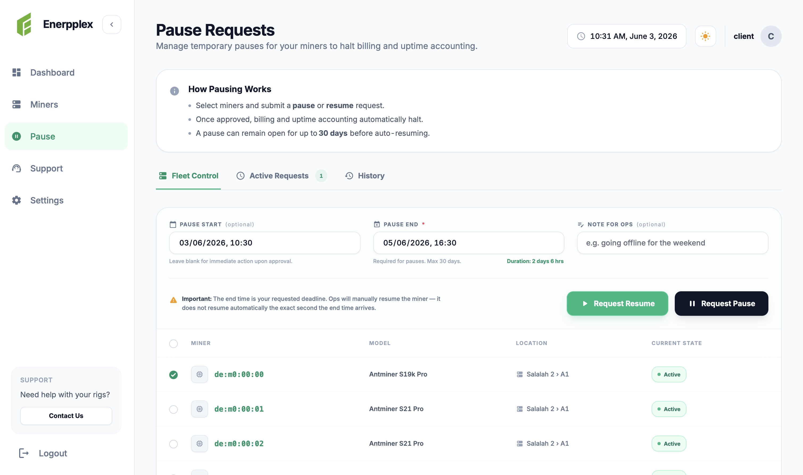Click the Contact Us button
This screenshot has height=475, width=803.
tap(66, 416)
